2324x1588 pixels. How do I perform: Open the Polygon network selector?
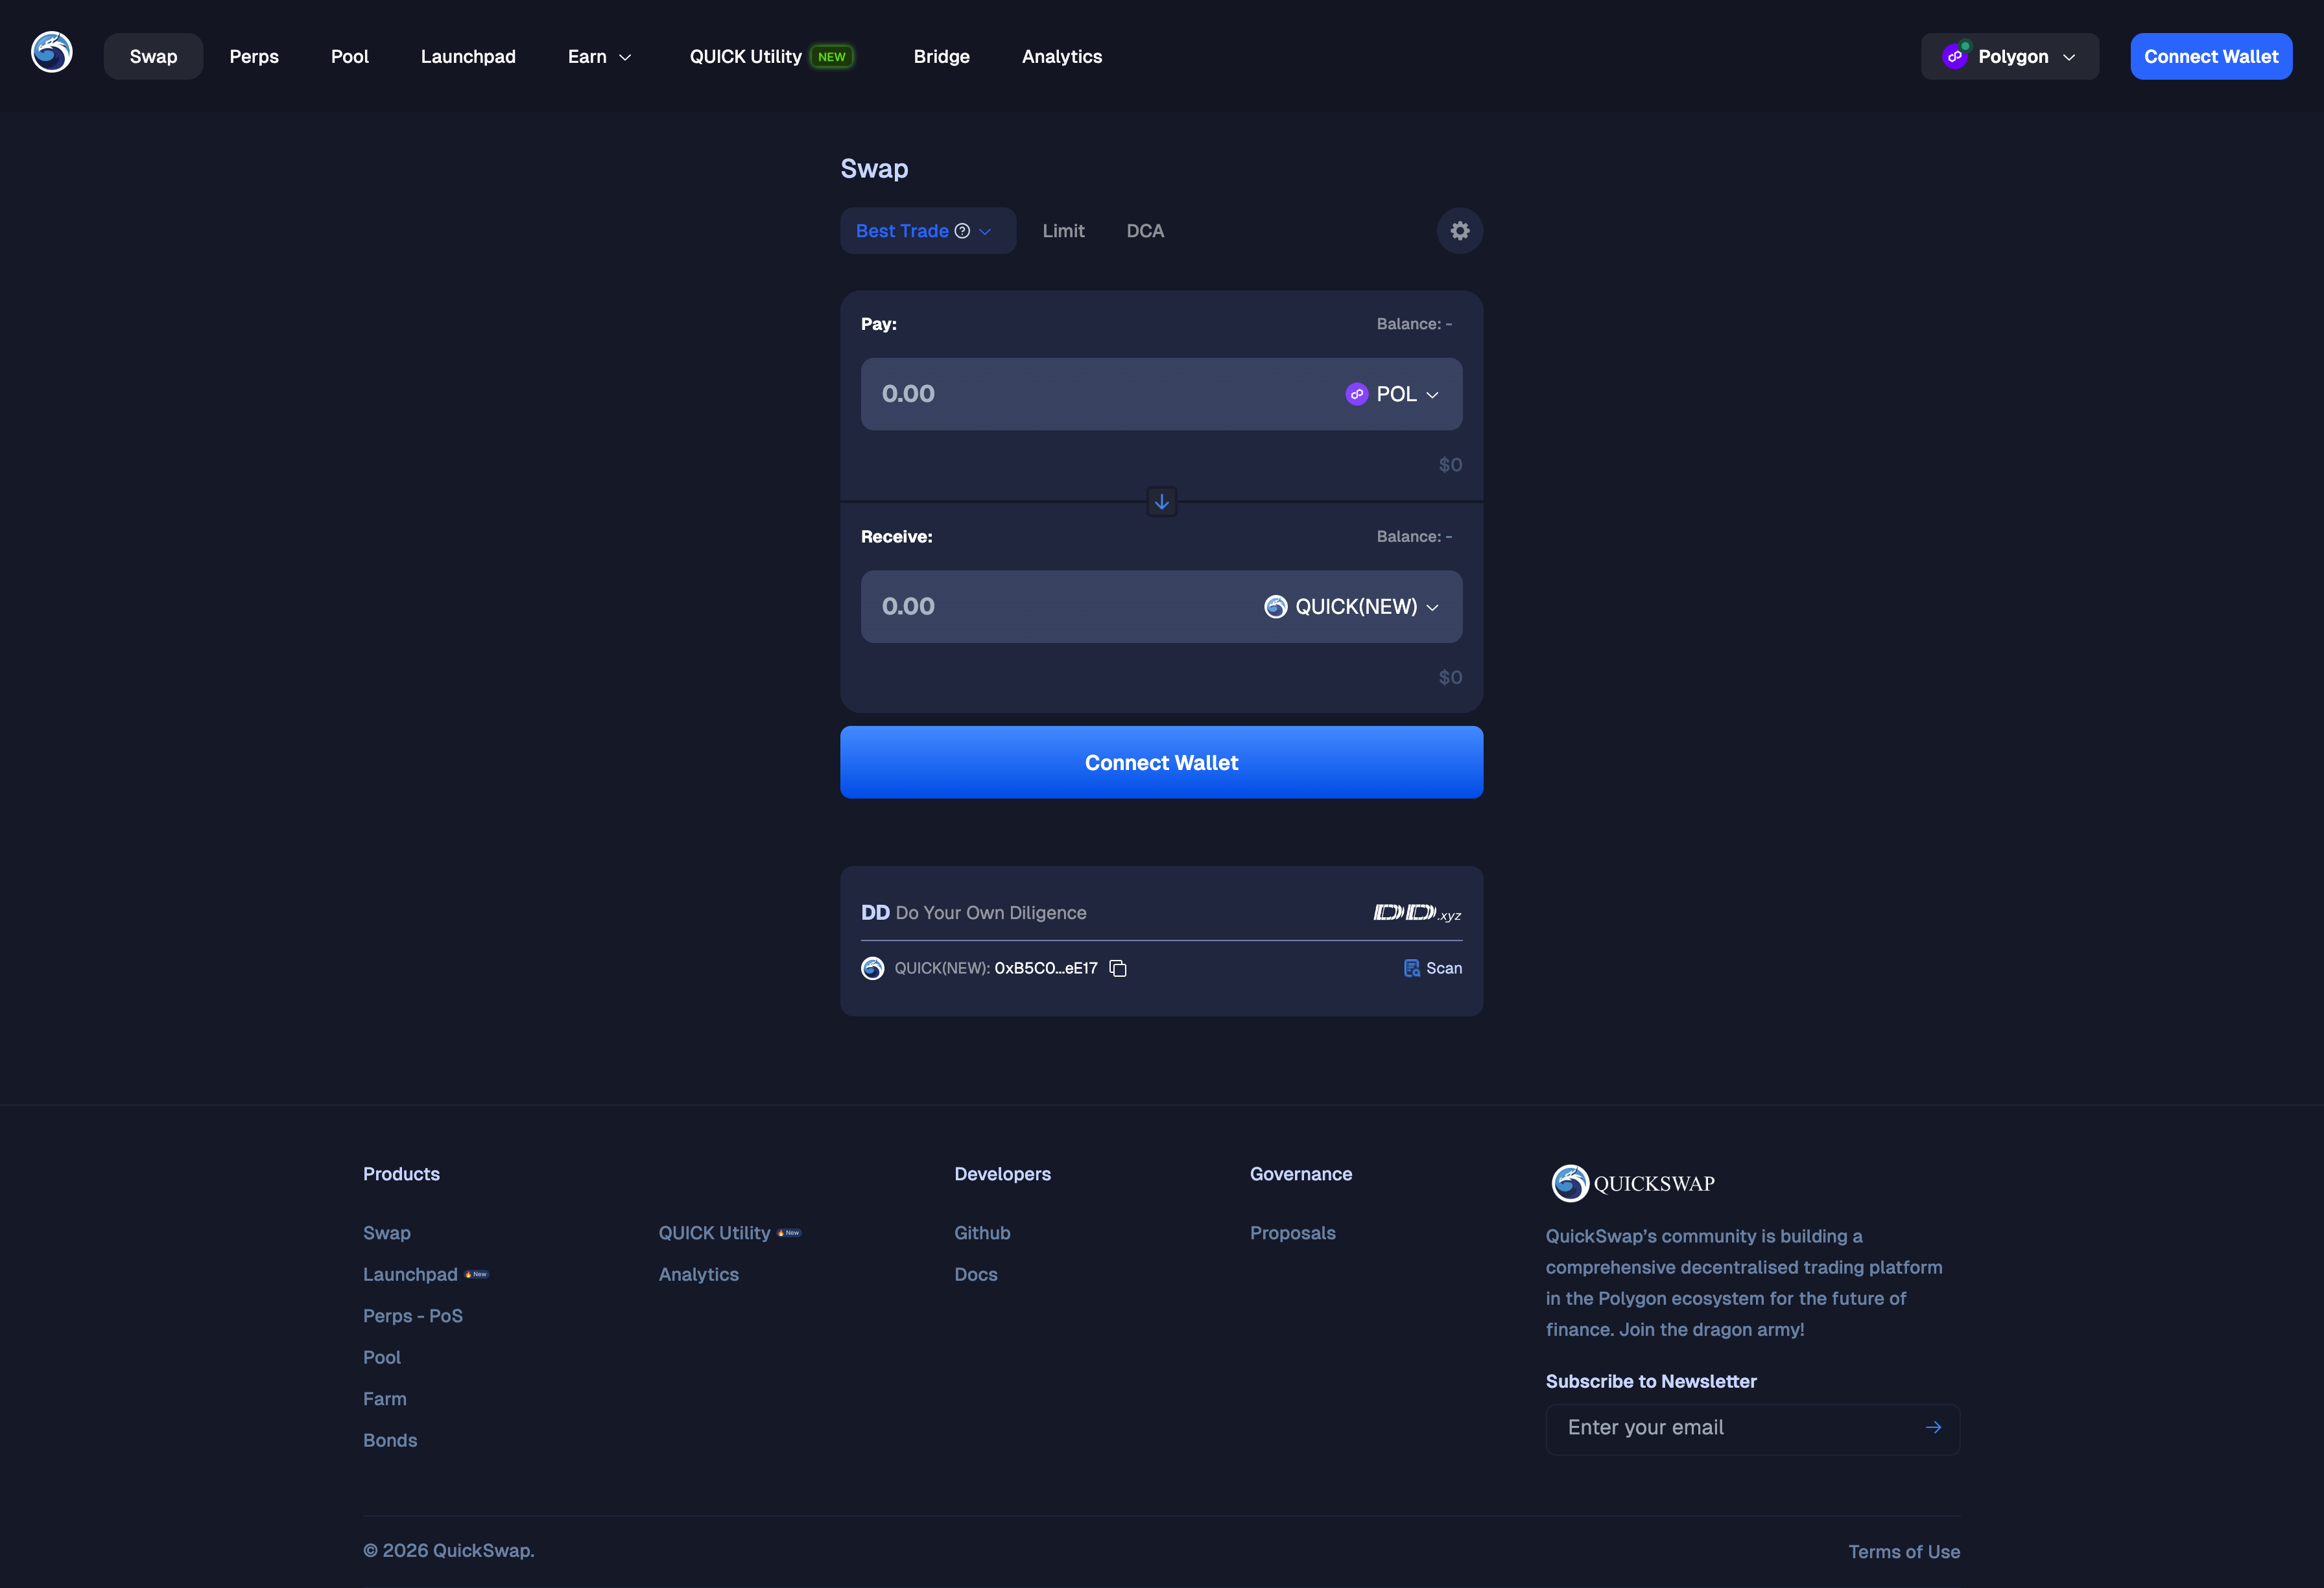click(2009, 56)
